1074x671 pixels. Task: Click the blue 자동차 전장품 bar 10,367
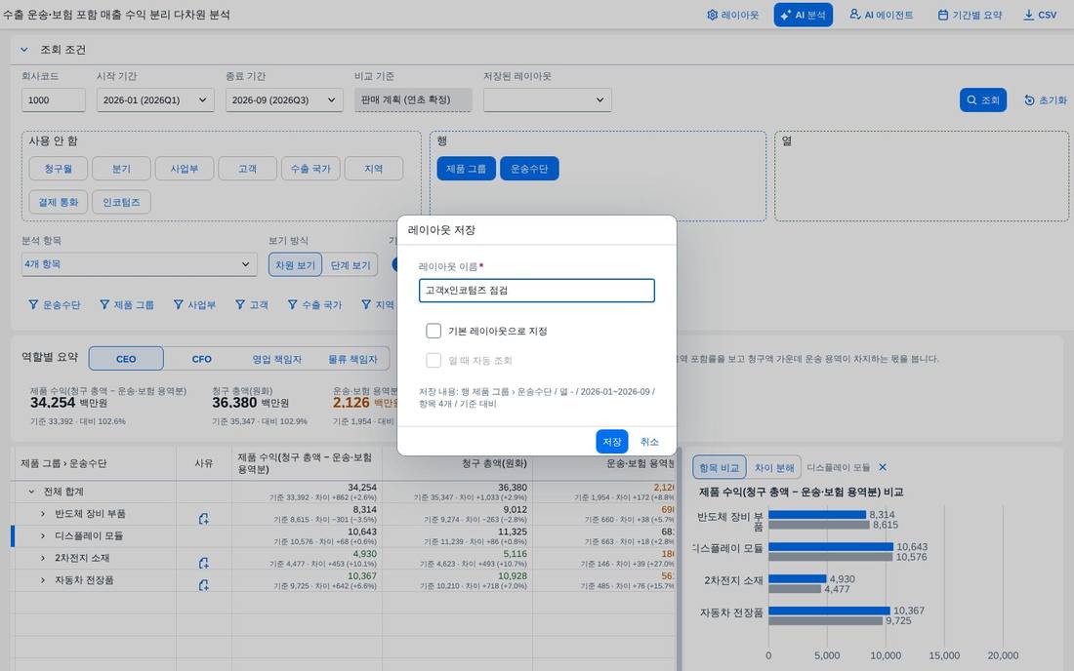tap(829, 611)
